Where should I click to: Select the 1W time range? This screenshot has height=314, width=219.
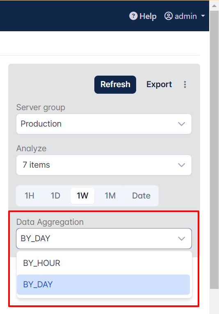82,196
